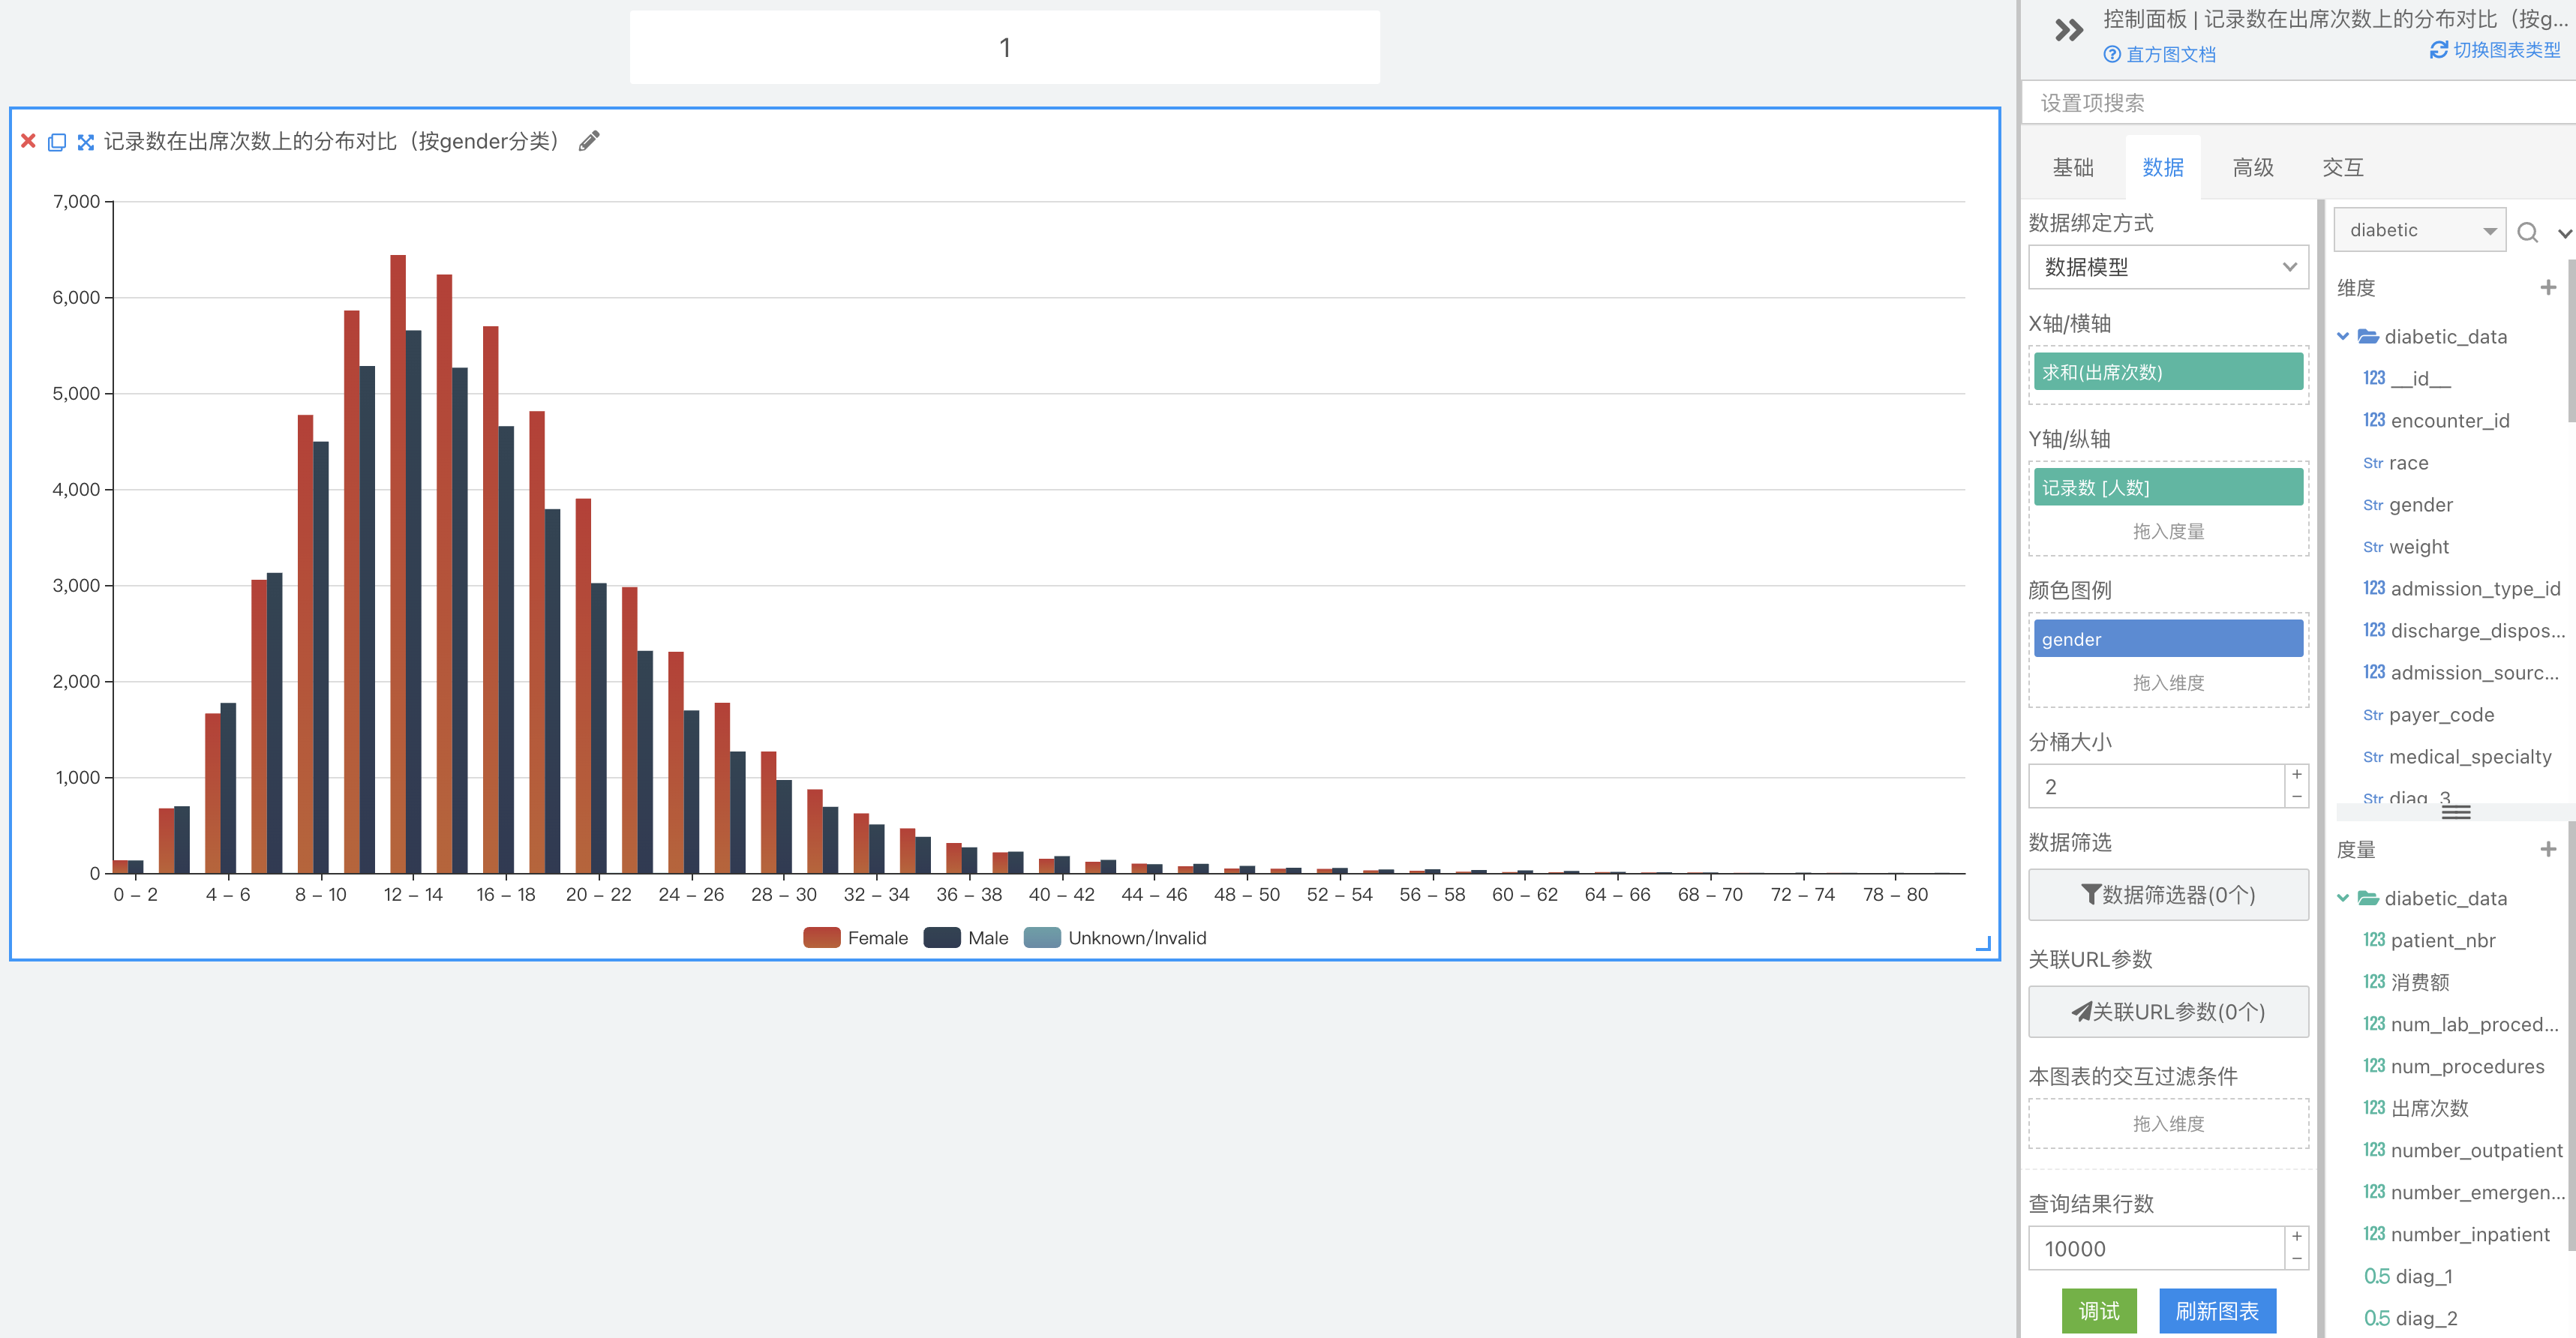Select the weight dimension field

(2405, 546)
